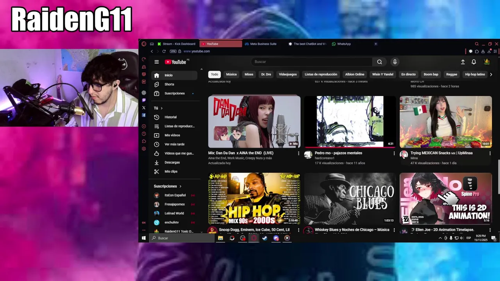Select the Reggae filter chip
500x281 pixels.
[x=452, y=74]
